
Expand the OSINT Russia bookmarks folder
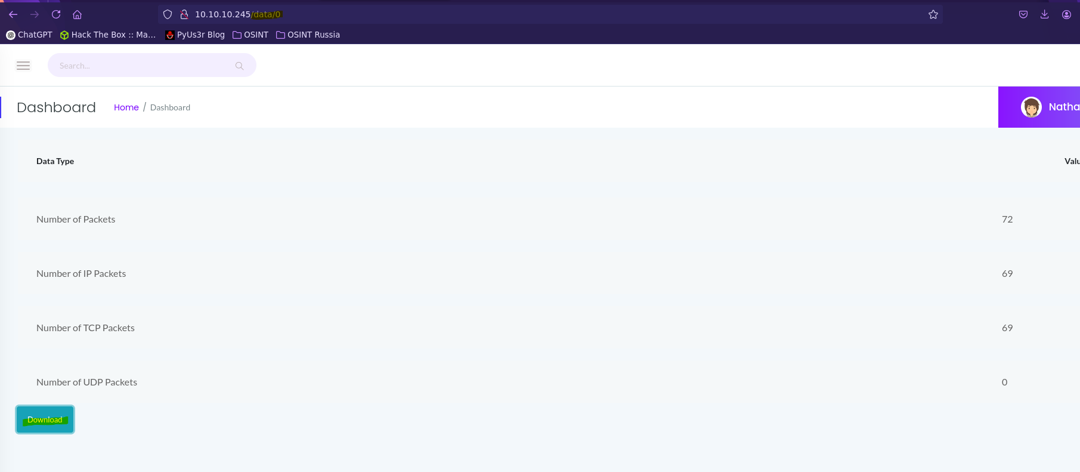tap(308, 35)
